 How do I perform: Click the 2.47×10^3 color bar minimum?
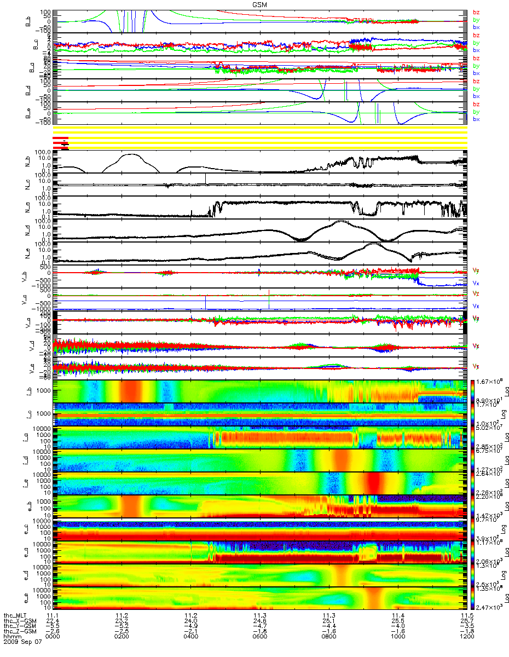pyautogui.click(x=490, y=608)
